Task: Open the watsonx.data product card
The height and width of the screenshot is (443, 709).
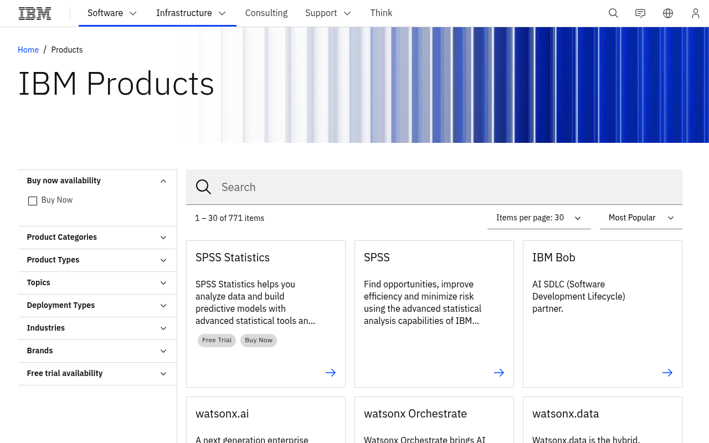Action: point(603,420)
